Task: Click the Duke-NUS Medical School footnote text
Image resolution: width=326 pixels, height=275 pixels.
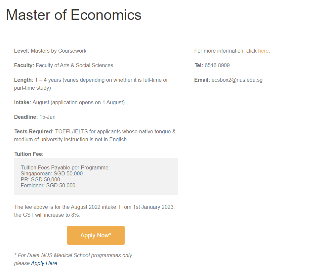Action: pos(73,255)
